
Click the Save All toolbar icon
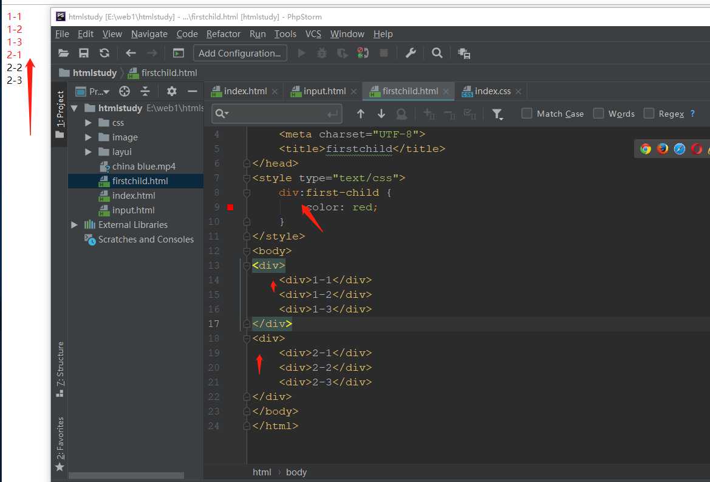84,53
